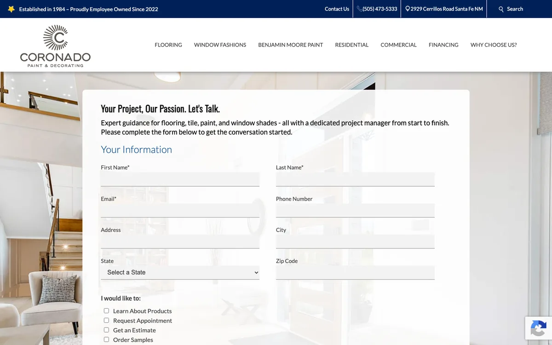This screenshot has height=345, width=552.
Task: Open the Financing menu
Action: tap(443, 45)
